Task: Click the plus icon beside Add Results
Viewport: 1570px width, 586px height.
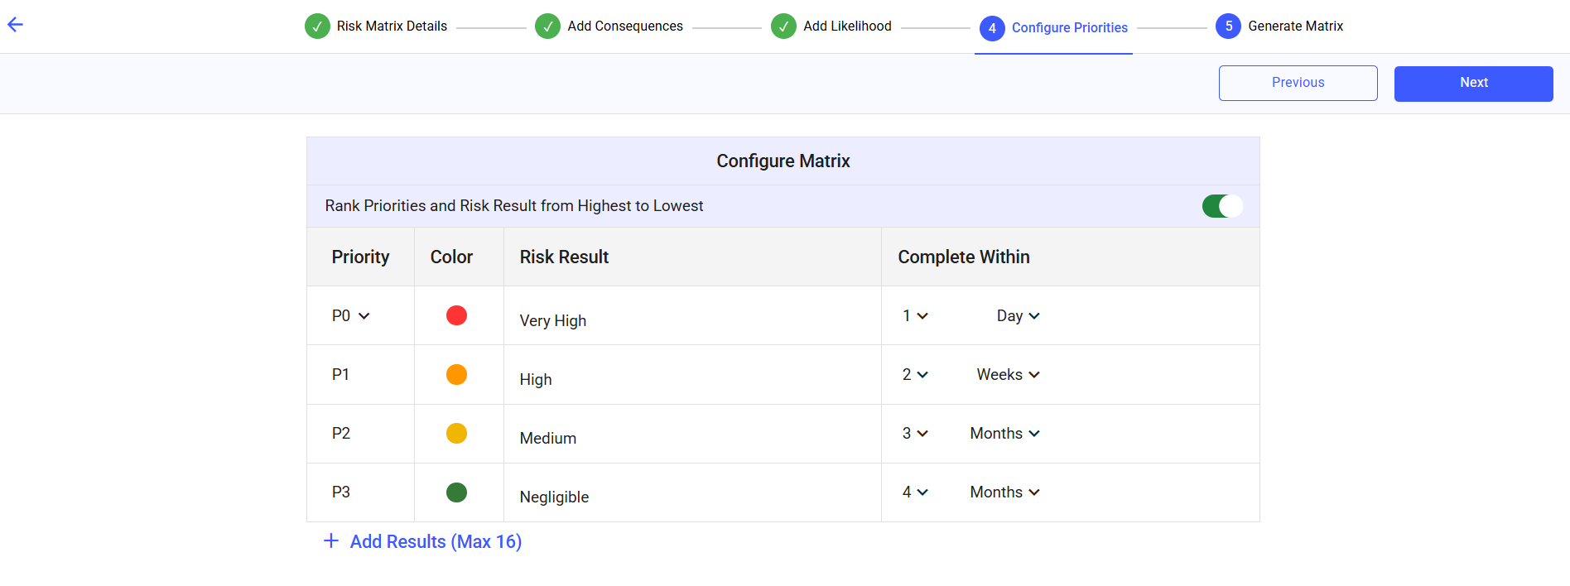Action: coord(331,541)
